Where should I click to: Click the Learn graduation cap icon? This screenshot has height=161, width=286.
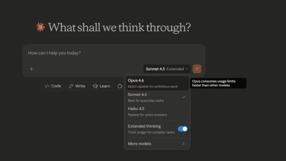[95, 86]
